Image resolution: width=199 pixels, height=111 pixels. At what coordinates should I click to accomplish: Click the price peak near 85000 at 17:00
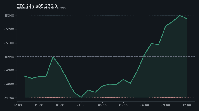point(53,57)
